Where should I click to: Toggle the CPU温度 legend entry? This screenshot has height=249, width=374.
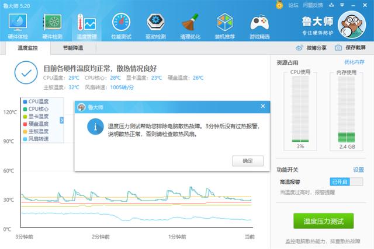point(36,101)
